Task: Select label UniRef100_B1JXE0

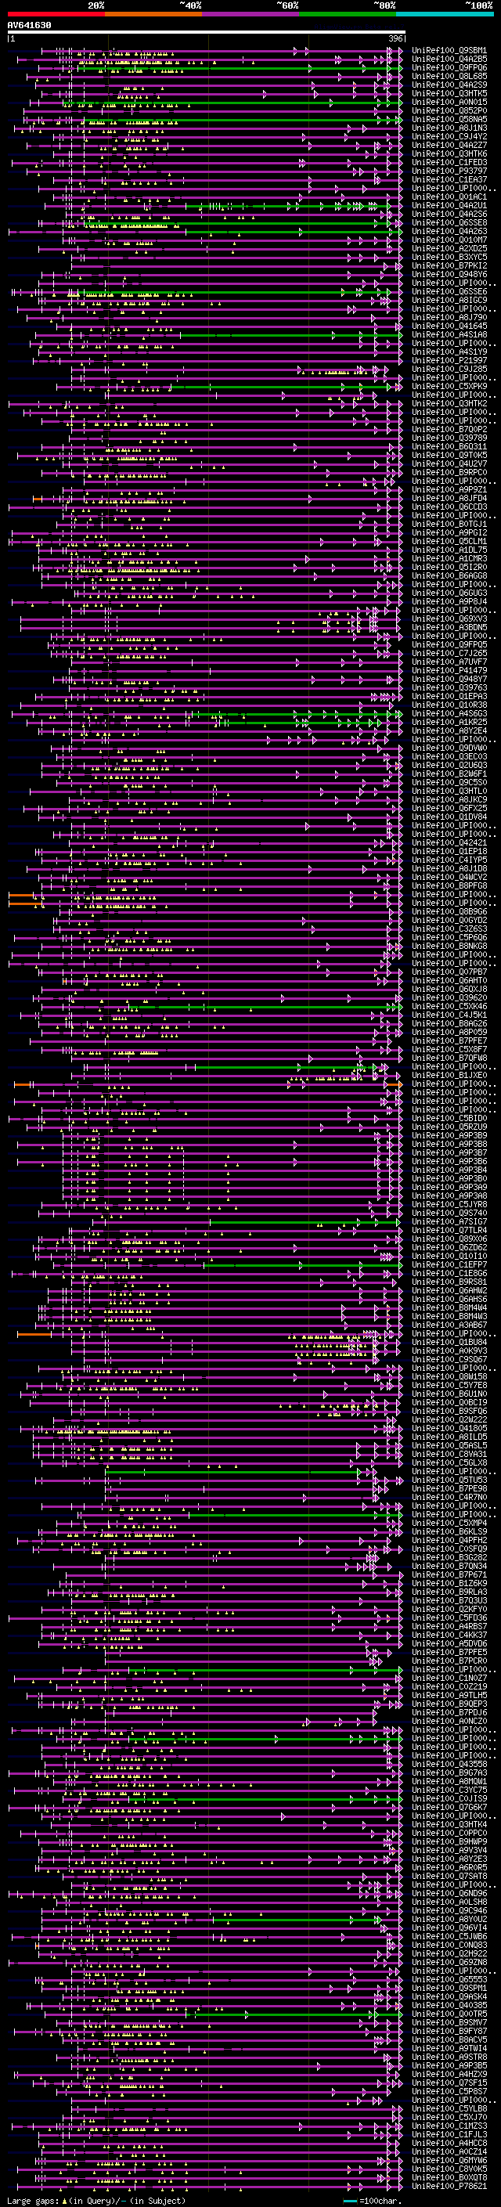Action: click(x=449, y=1075)
